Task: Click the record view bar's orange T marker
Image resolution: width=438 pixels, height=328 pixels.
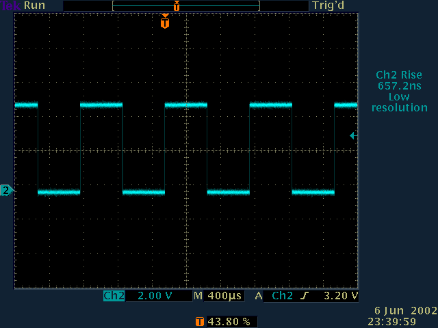Action: click(x=177, y=5)
